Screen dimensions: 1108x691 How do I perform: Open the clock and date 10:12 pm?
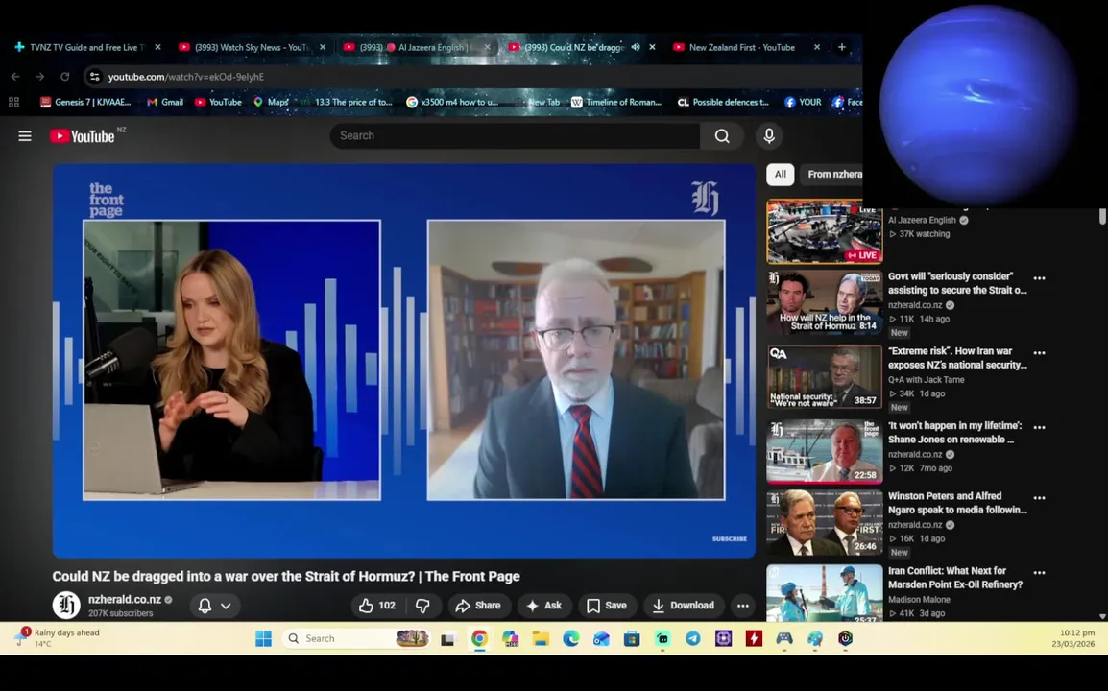pyautogui.click(x=1073, y=638)
